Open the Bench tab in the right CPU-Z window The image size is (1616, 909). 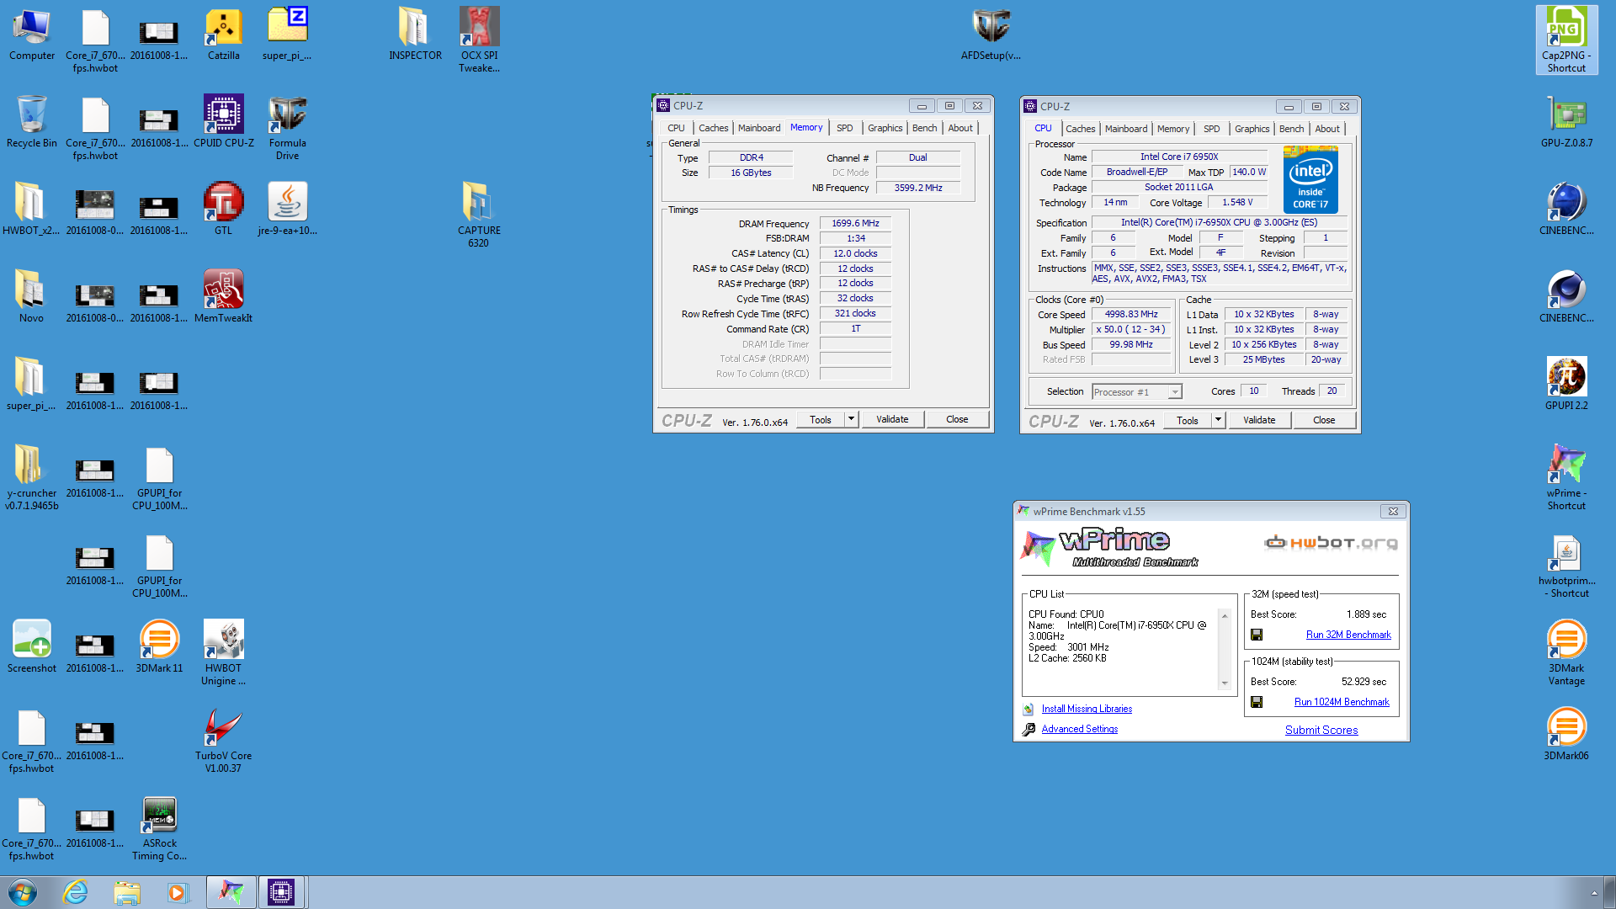click(x=1291, y=129)
